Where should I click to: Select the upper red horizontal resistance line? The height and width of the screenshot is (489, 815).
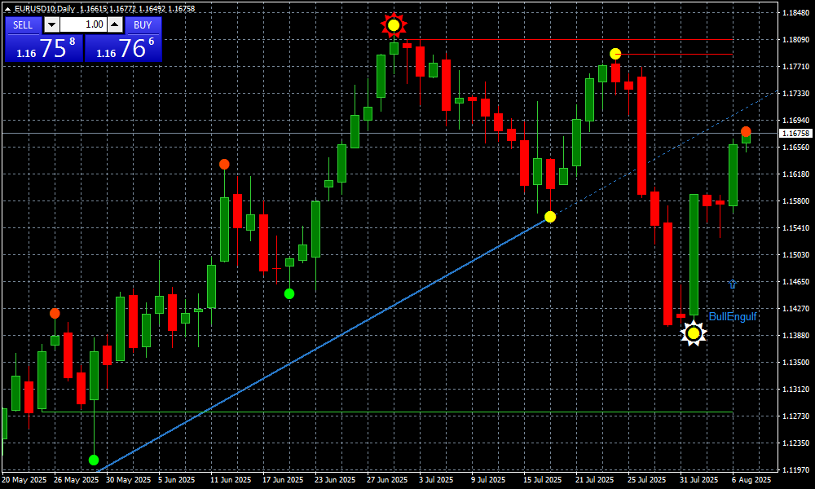pos(570,39)
